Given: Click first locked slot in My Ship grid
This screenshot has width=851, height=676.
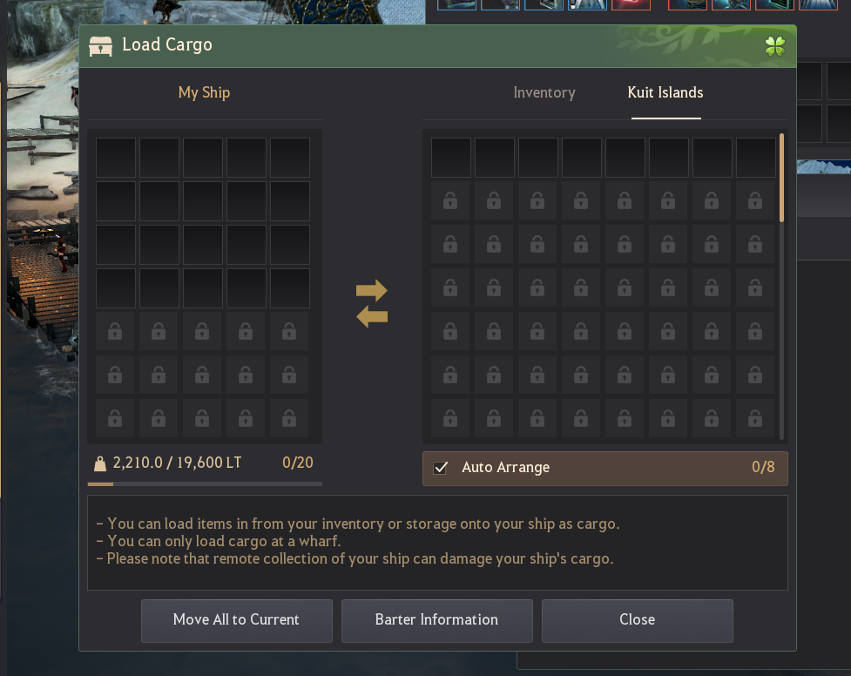Looking at the screenshot, I should point(115,331).
